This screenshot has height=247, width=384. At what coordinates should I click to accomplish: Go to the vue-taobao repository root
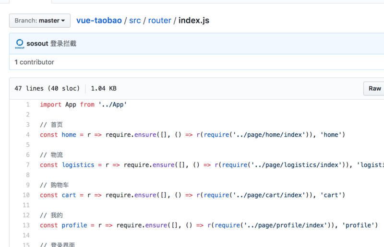click(98, 21)
